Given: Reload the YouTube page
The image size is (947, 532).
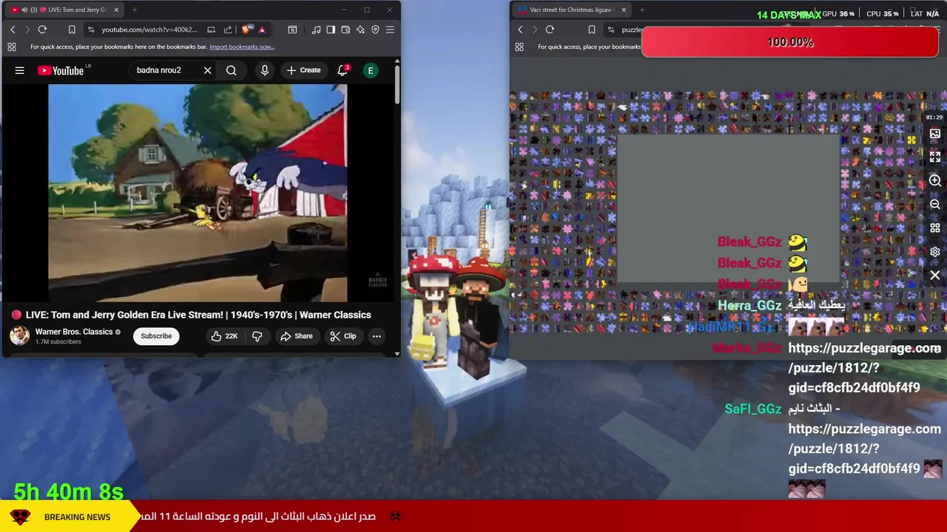Looking at the screenshot, I should point(42,30).
